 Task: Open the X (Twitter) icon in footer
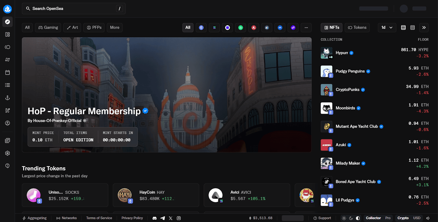point(171,218)
